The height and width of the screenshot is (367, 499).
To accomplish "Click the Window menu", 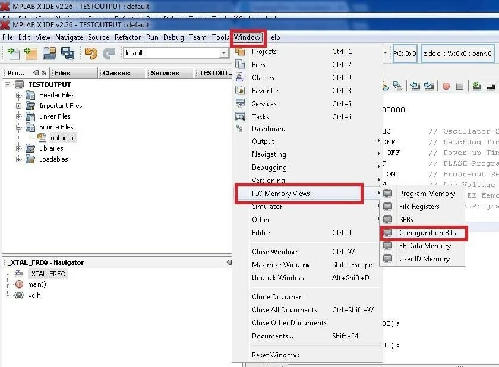I will [x=247, y=37].
